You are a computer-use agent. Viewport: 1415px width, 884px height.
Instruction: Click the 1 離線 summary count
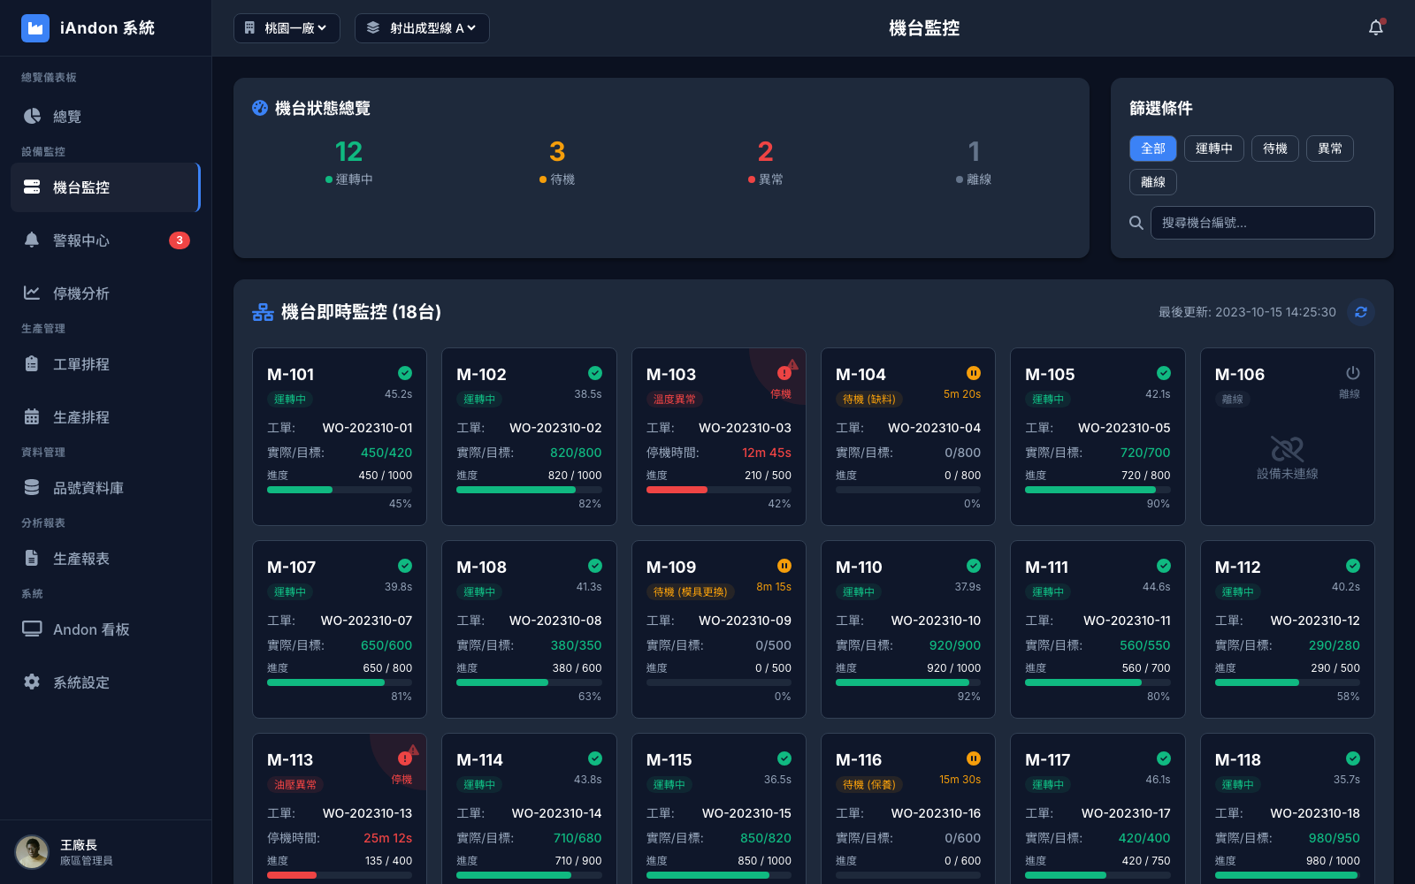click(x=974, y=152)
